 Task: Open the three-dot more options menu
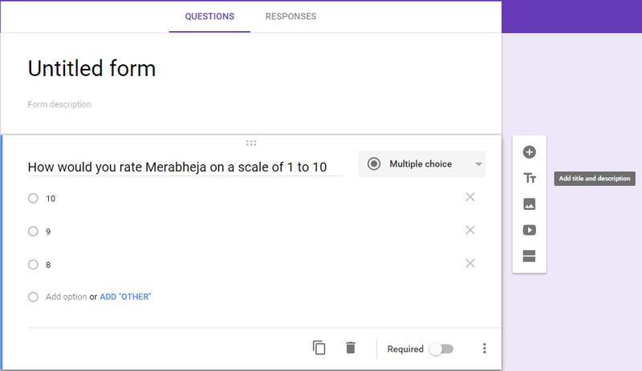click(x=485, y=348)
